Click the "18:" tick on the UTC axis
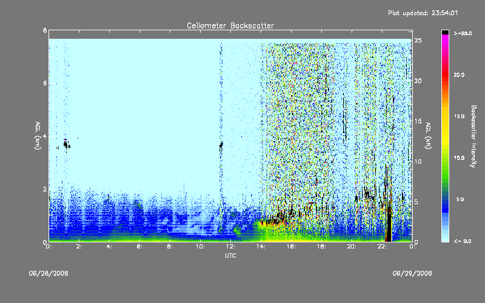 pyautogui.click(x=321, y=247)
